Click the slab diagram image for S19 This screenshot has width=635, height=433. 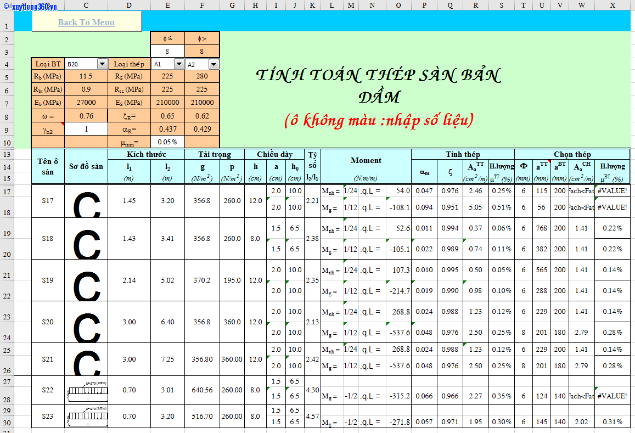coord(86,281)
